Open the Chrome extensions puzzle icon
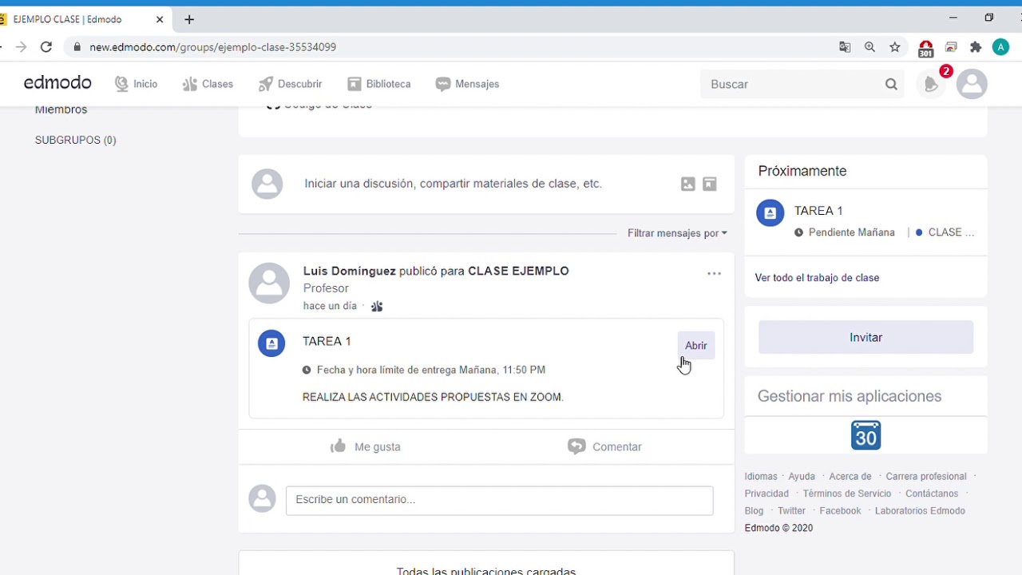 tap(976, 47)
